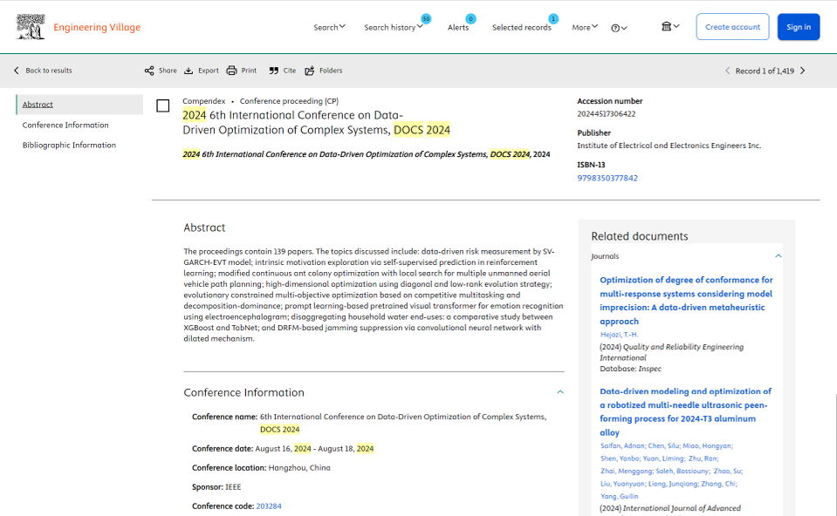Open the Folders icon
The width and height of the screenshot is (837, 516).
pos(310,71)
